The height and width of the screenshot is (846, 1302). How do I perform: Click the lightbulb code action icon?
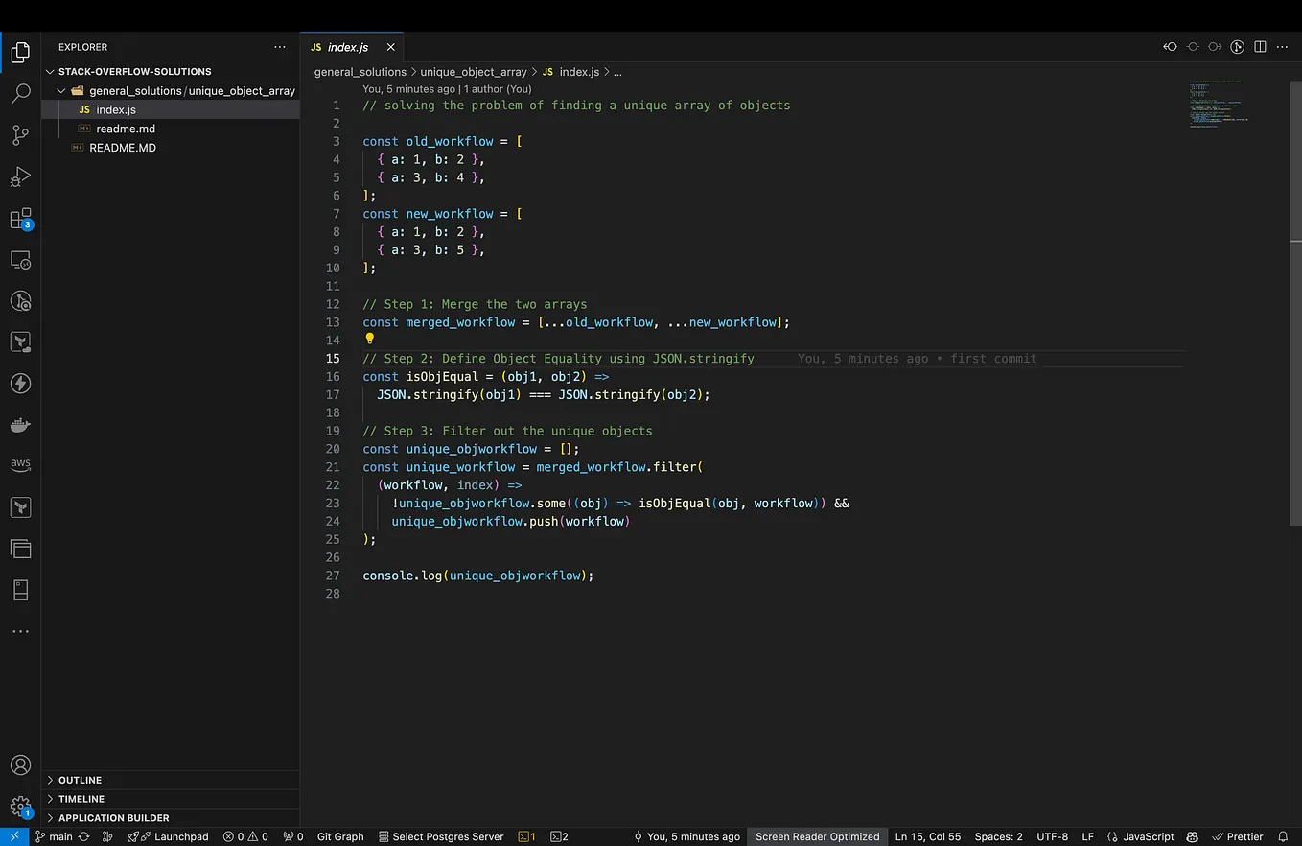click(370, 339)
